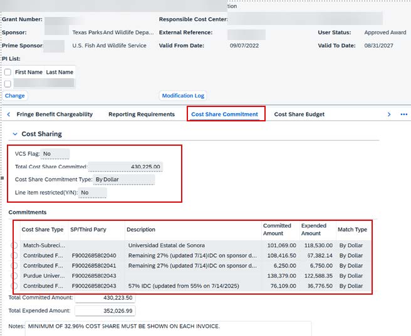
Task: Click the Total Cost Share Committed field
Action: [125, 166]
